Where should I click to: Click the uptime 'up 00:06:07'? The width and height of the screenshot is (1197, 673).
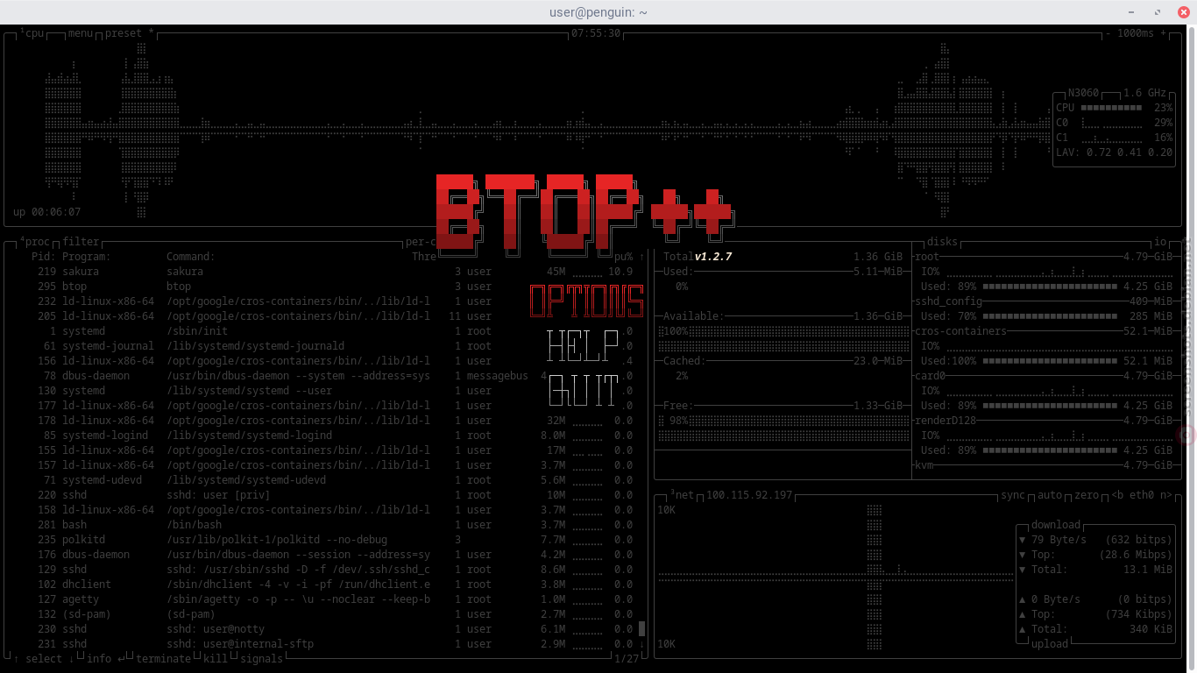[x=46, y=212]
